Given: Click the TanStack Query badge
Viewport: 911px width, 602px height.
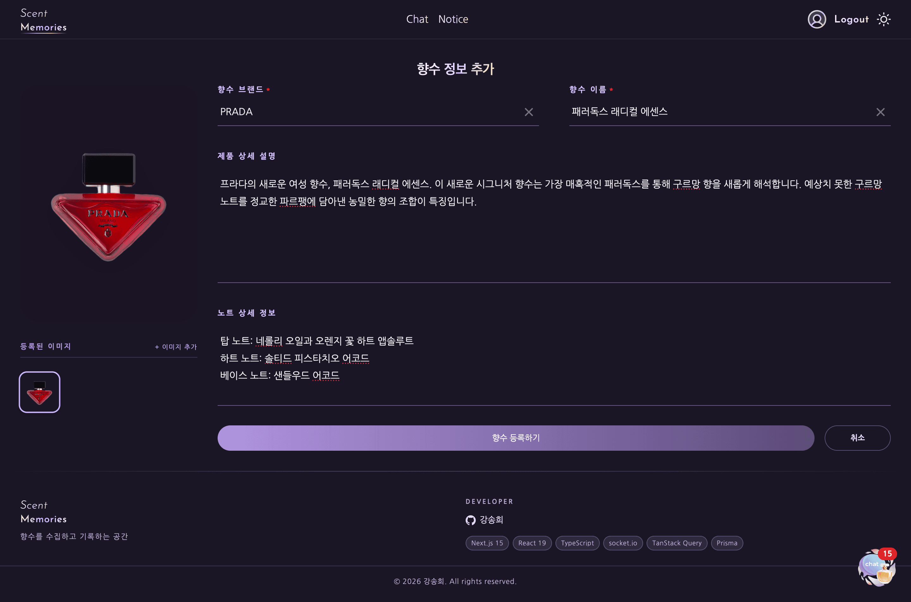Looking at the screenshot, I should tap(677, 543).
